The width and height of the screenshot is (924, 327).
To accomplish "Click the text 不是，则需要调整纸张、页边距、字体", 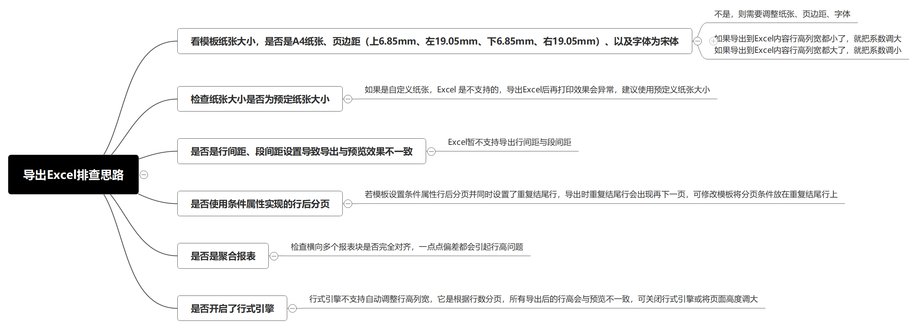I will click(x=782, y=14).
